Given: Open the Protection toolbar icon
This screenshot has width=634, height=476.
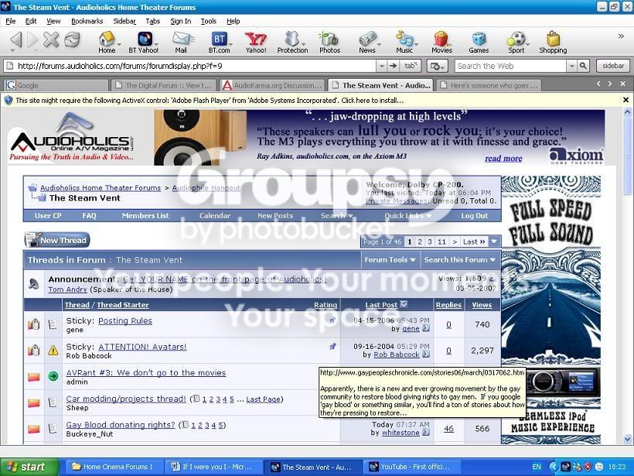Looking at the screenshot, I should [x=292, y=43].
